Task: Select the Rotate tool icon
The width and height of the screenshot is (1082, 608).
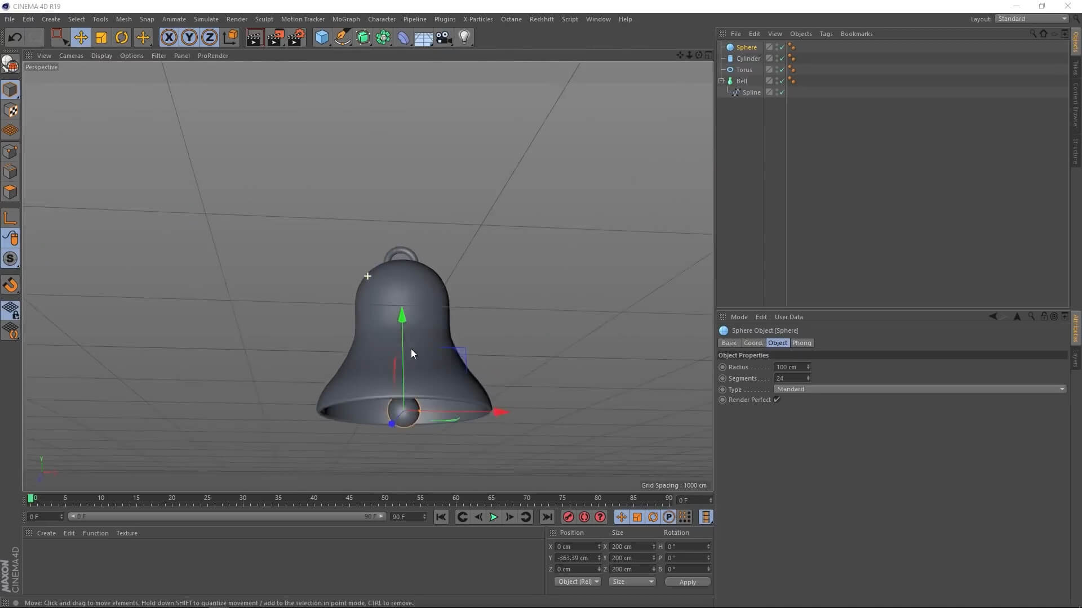Action: [122, 38]
